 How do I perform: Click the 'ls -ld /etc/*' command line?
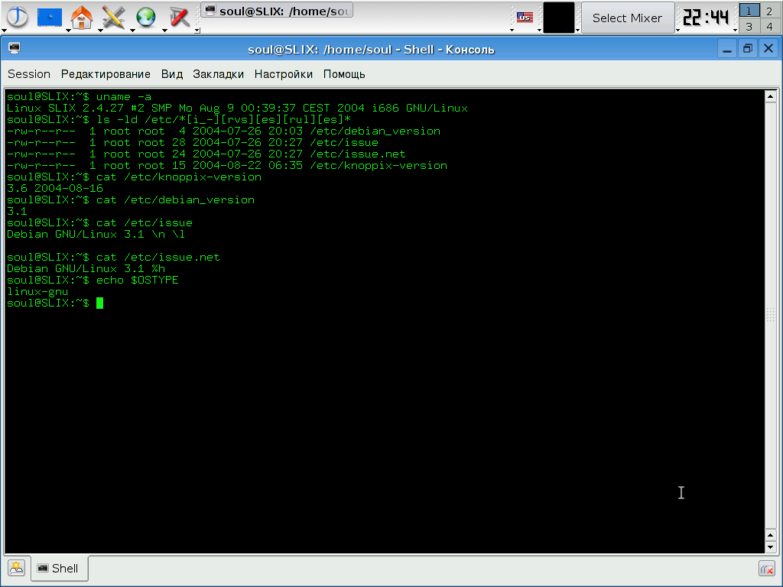[x=179, y=120]
